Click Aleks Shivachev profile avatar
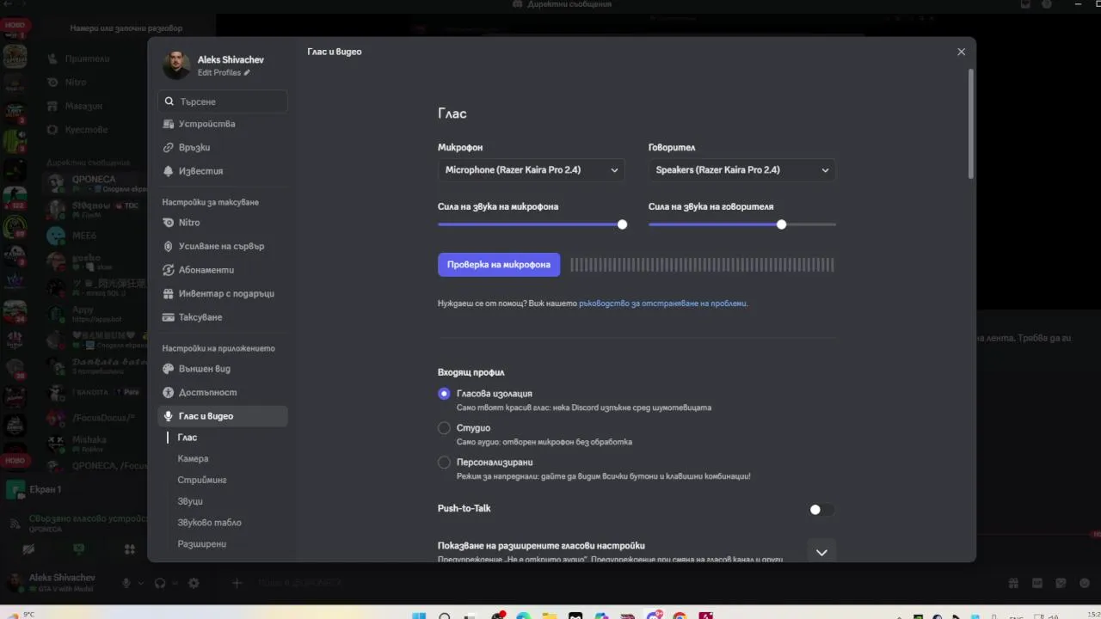 (x=176, y=65)
